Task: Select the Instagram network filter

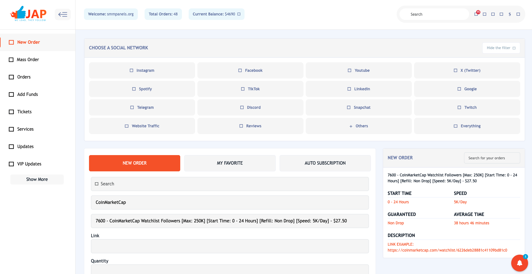Action: point(142,70)
